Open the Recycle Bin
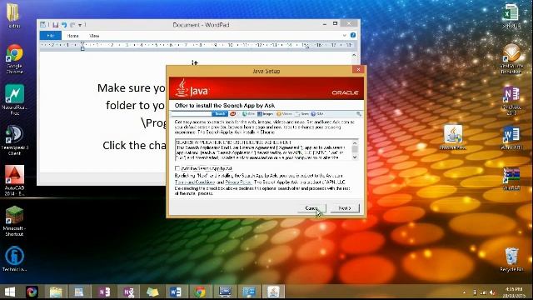The height and width of the screenshot is (300, 533). coord(511,259)
